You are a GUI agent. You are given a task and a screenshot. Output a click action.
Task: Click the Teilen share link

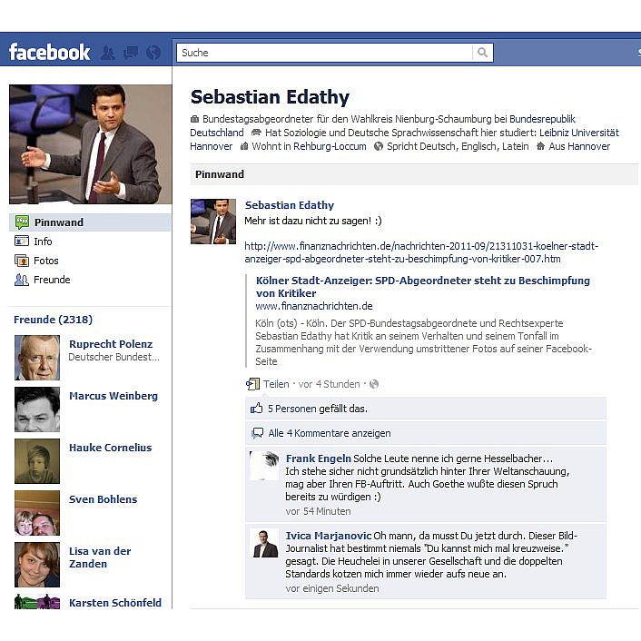(x=276, y=384)
